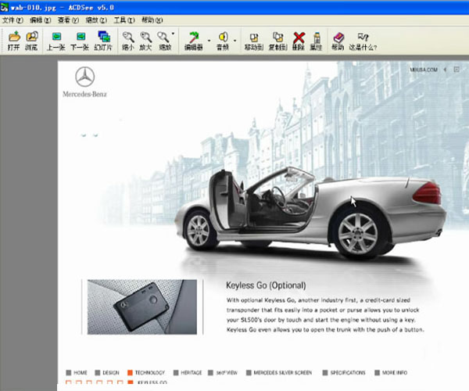Screen dimensions: 469x391
Task: Open the 文件(F) menu
Action: coord(13,20)
